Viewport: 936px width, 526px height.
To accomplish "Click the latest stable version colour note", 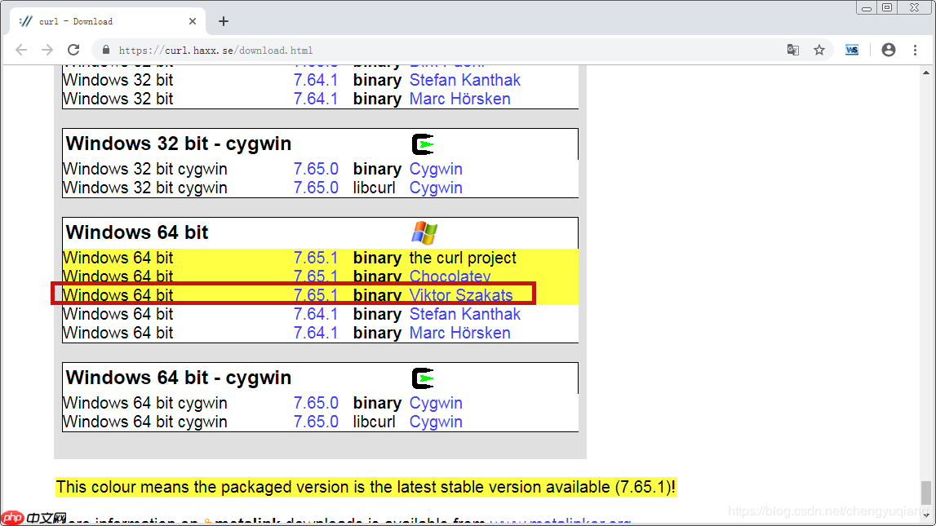I will pos(366,487).
